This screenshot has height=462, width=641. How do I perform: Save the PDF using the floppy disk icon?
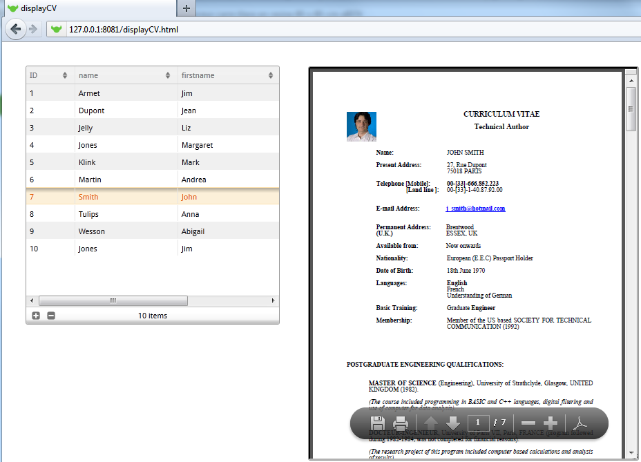point(378,423)
